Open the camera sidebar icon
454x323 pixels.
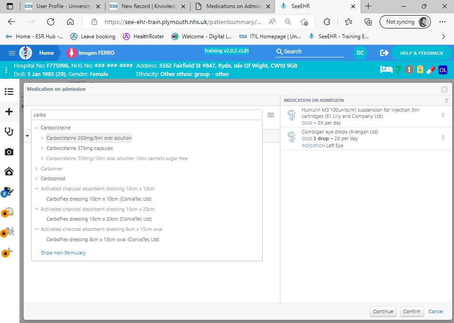(x=9, y=152)
